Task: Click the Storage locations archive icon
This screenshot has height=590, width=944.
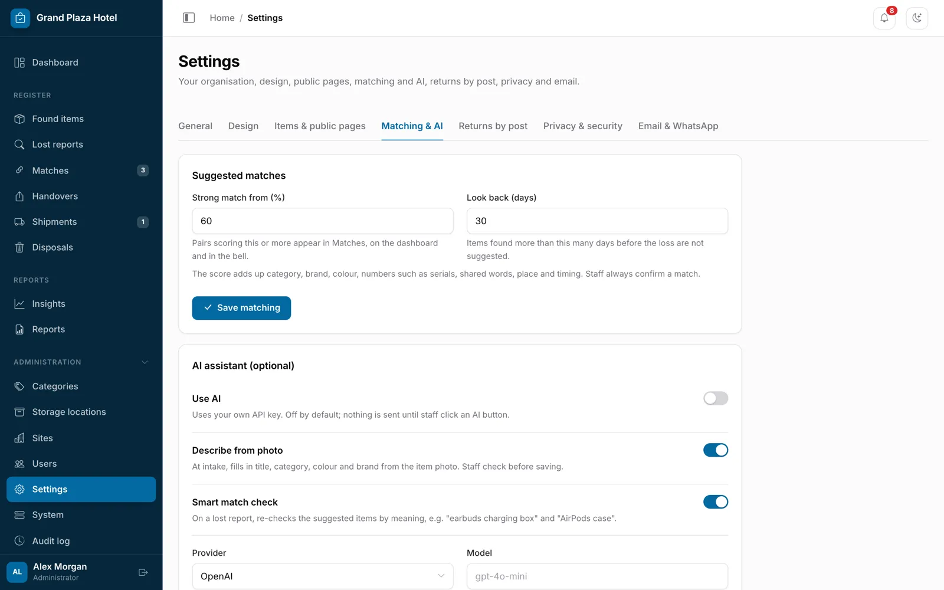Action: pos(19,412)
